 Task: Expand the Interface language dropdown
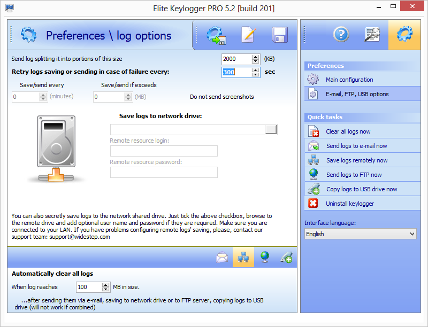tap(360, 234)
